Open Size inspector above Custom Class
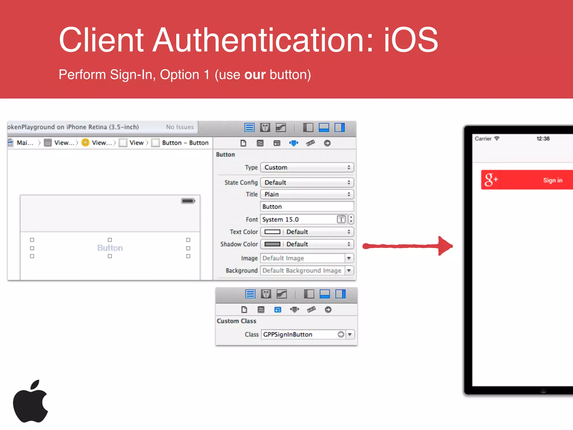Image resolution: width=573 pixels, height=430 pixels. coord(311,310)
